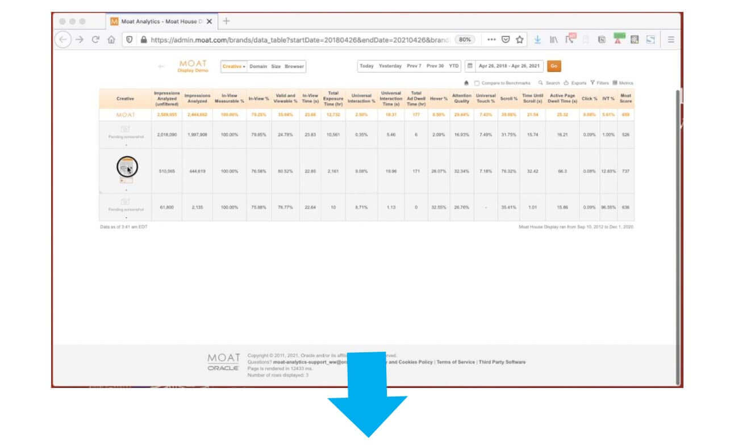Open the Creative dropdown tab
738x447 pixels.
(x=234, y=66)
